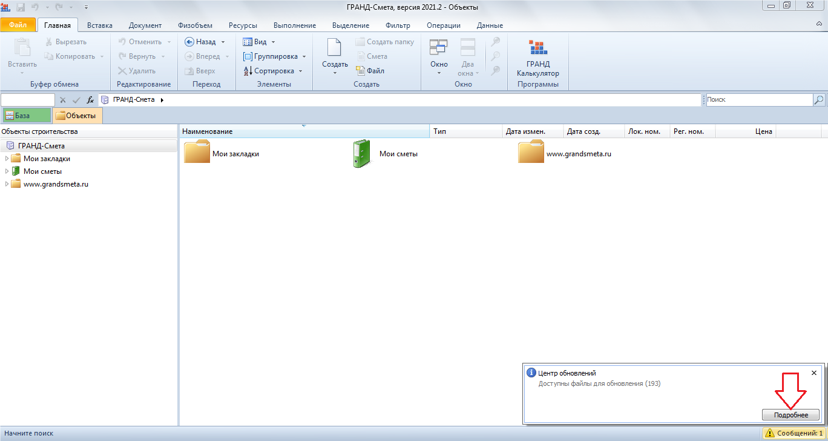Open the Мои сметы green binder

[361, 153]
